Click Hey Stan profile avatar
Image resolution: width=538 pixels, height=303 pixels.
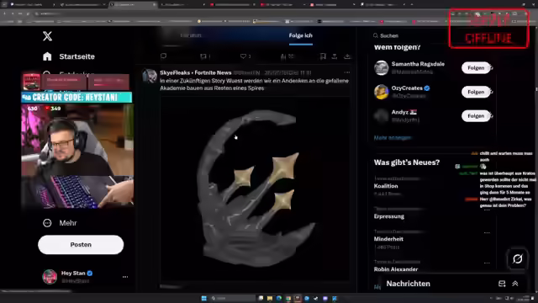coord(50,277)
